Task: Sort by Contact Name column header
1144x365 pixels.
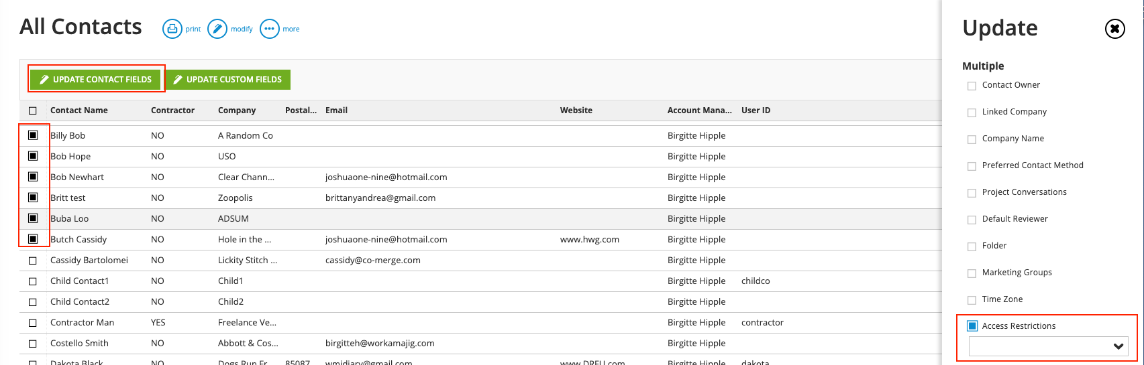Action: [79, 111]
